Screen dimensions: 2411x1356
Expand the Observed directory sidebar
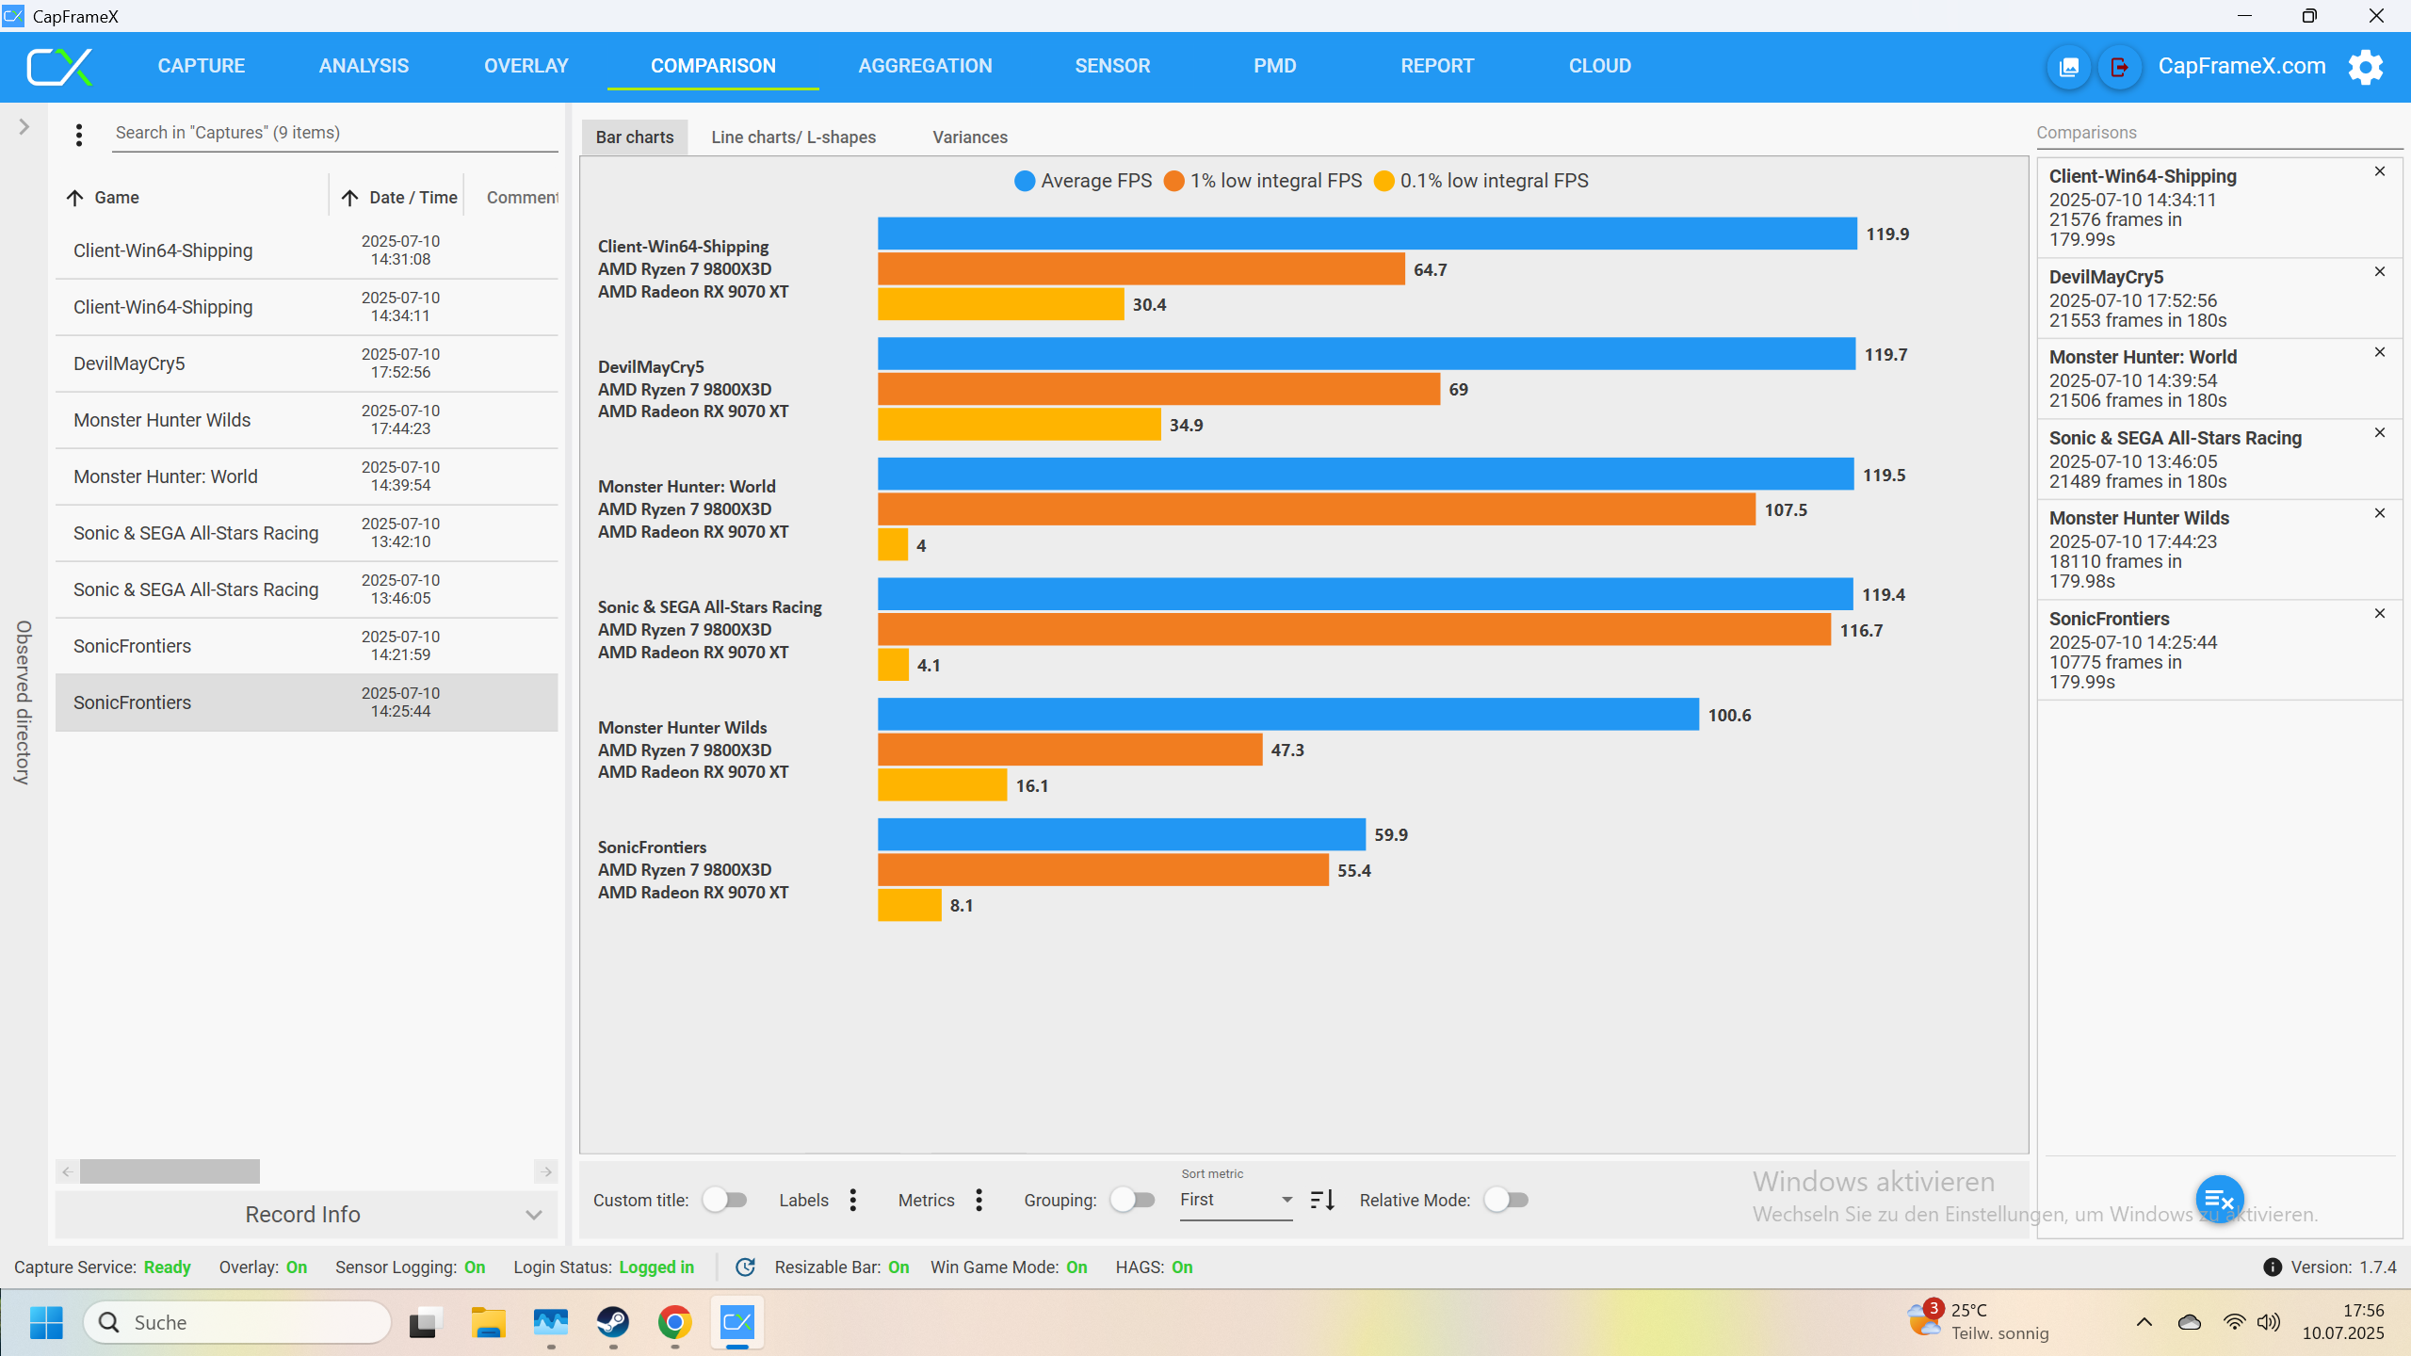pos(24,127)
